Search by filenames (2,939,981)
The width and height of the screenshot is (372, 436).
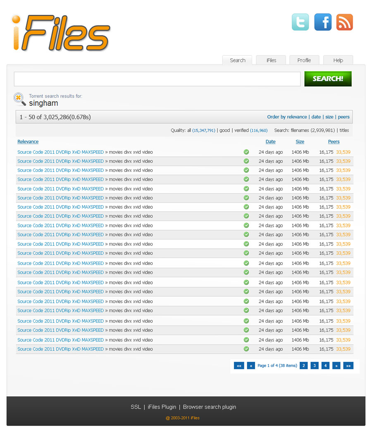pos(313,130)
